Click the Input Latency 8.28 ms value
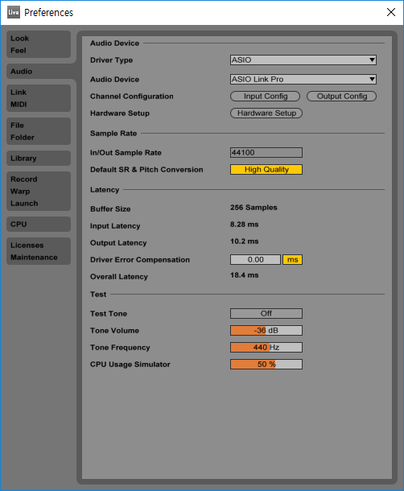The width and height of the screenshot is (404, 491). pos(245,225)
